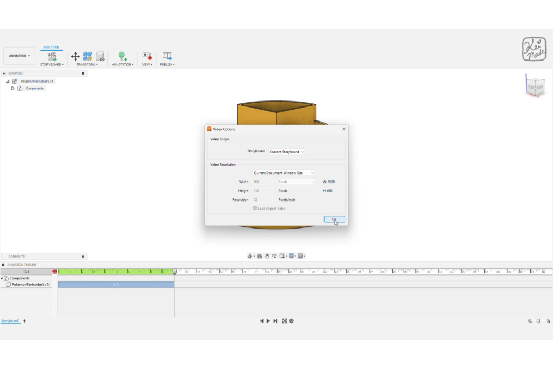553x369 pixels.
Task: Open the Current Document Window Size dropdown
Action: click(x=284, y=173)
